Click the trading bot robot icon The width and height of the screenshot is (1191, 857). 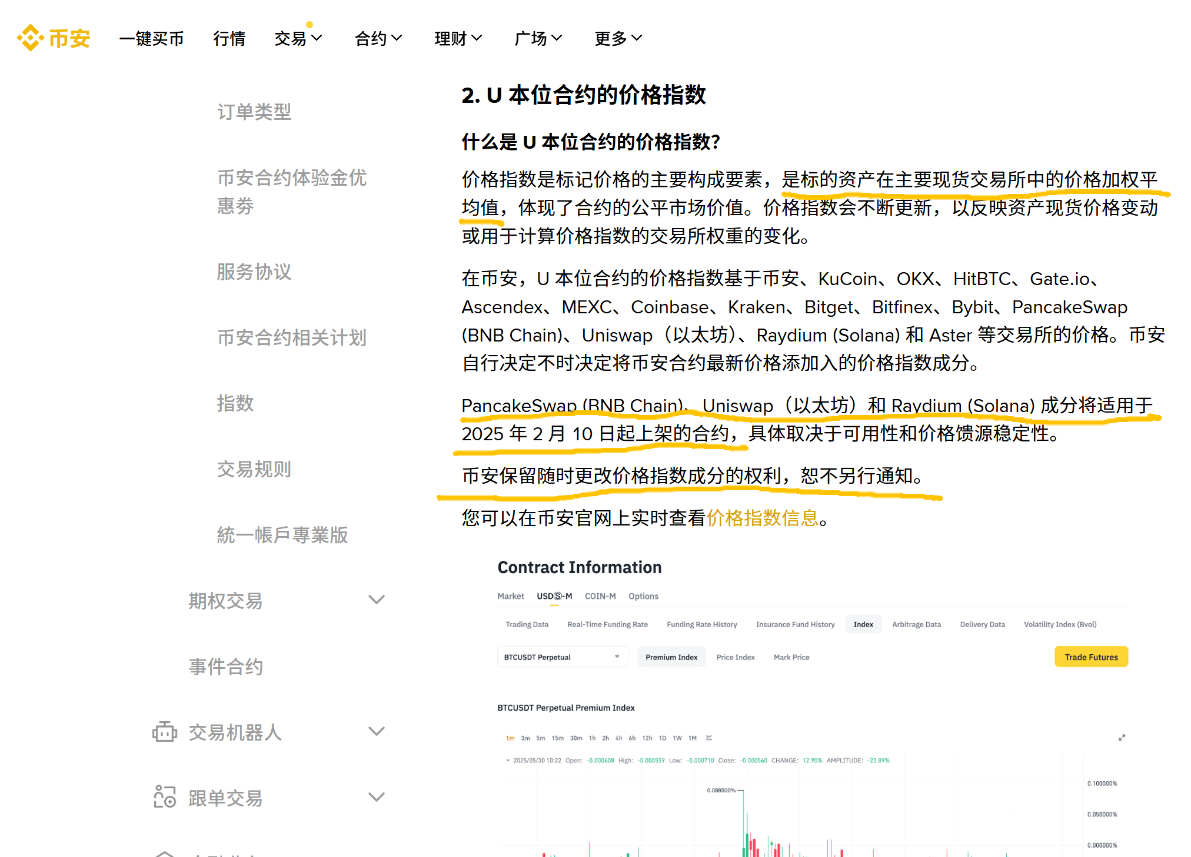click(164, 732)
